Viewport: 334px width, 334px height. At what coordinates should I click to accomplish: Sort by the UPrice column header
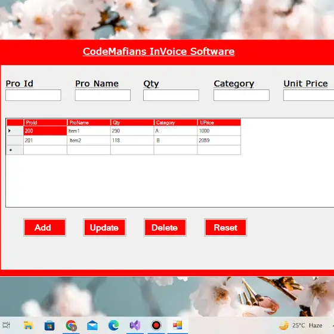[219, 122]
